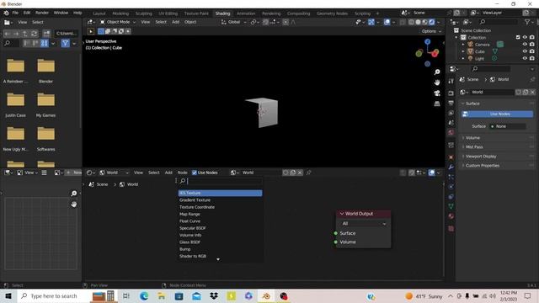Viewport: 539px width, 303px height.
Task: Click the file browser back arrow
Action: 8,34
